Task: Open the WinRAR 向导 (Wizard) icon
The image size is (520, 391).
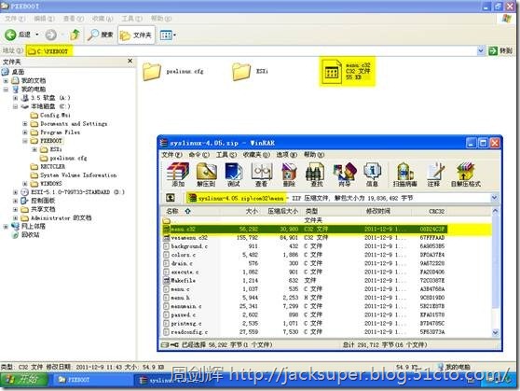Action: 345,175
